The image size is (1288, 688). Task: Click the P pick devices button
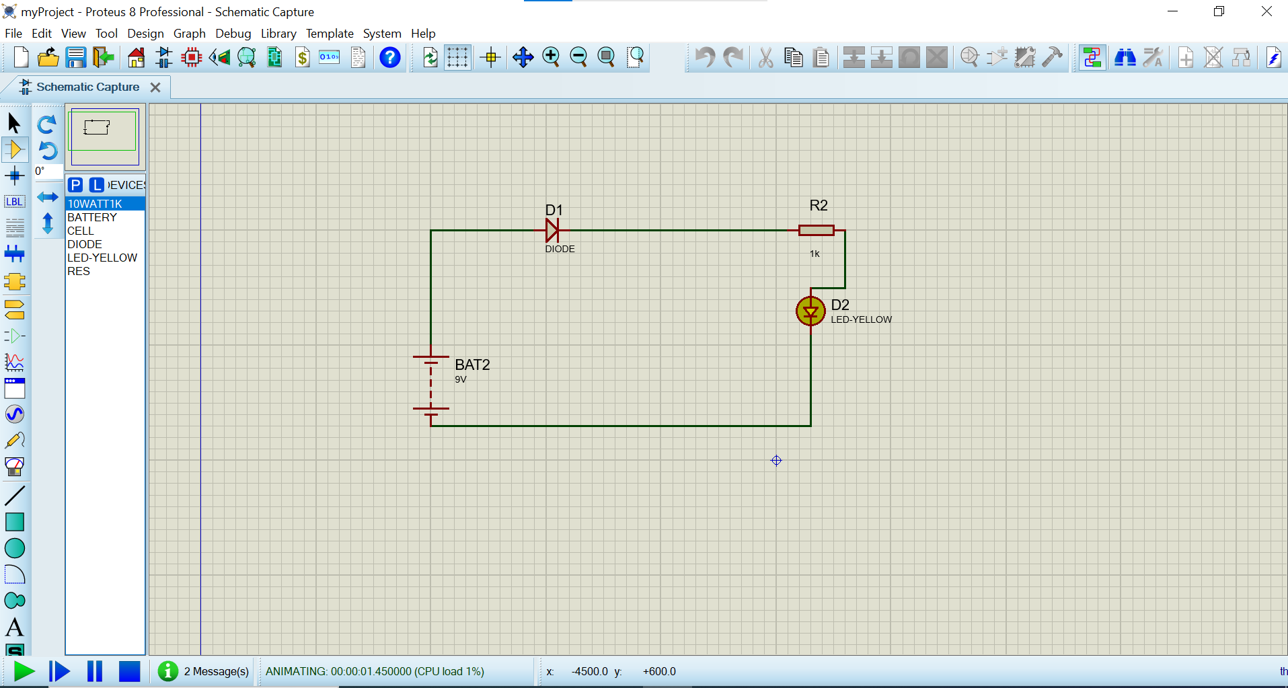tap(75, 185)
